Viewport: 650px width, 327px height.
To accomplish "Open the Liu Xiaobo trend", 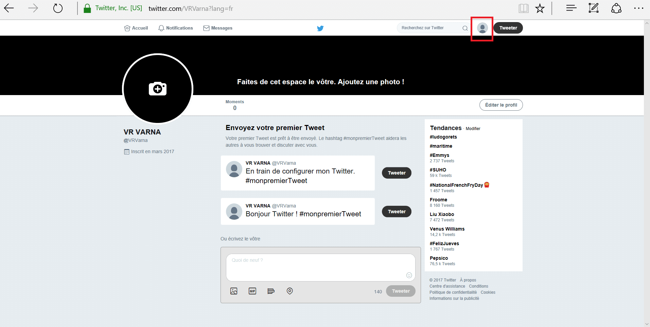I will click(442, 214).
